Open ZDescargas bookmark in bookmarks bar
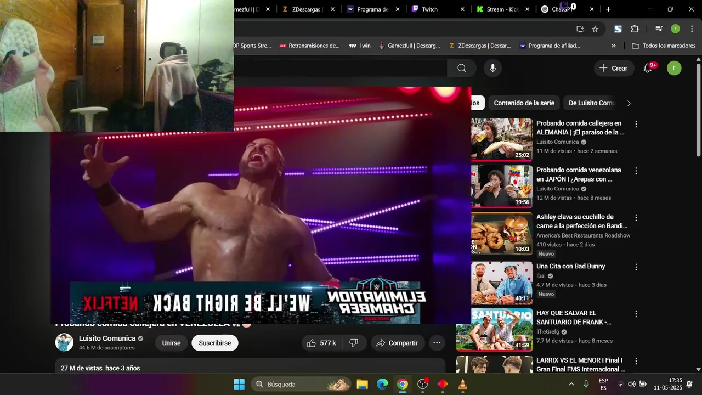702x395 pixels. pyautogui.click(x=479, y=46)
